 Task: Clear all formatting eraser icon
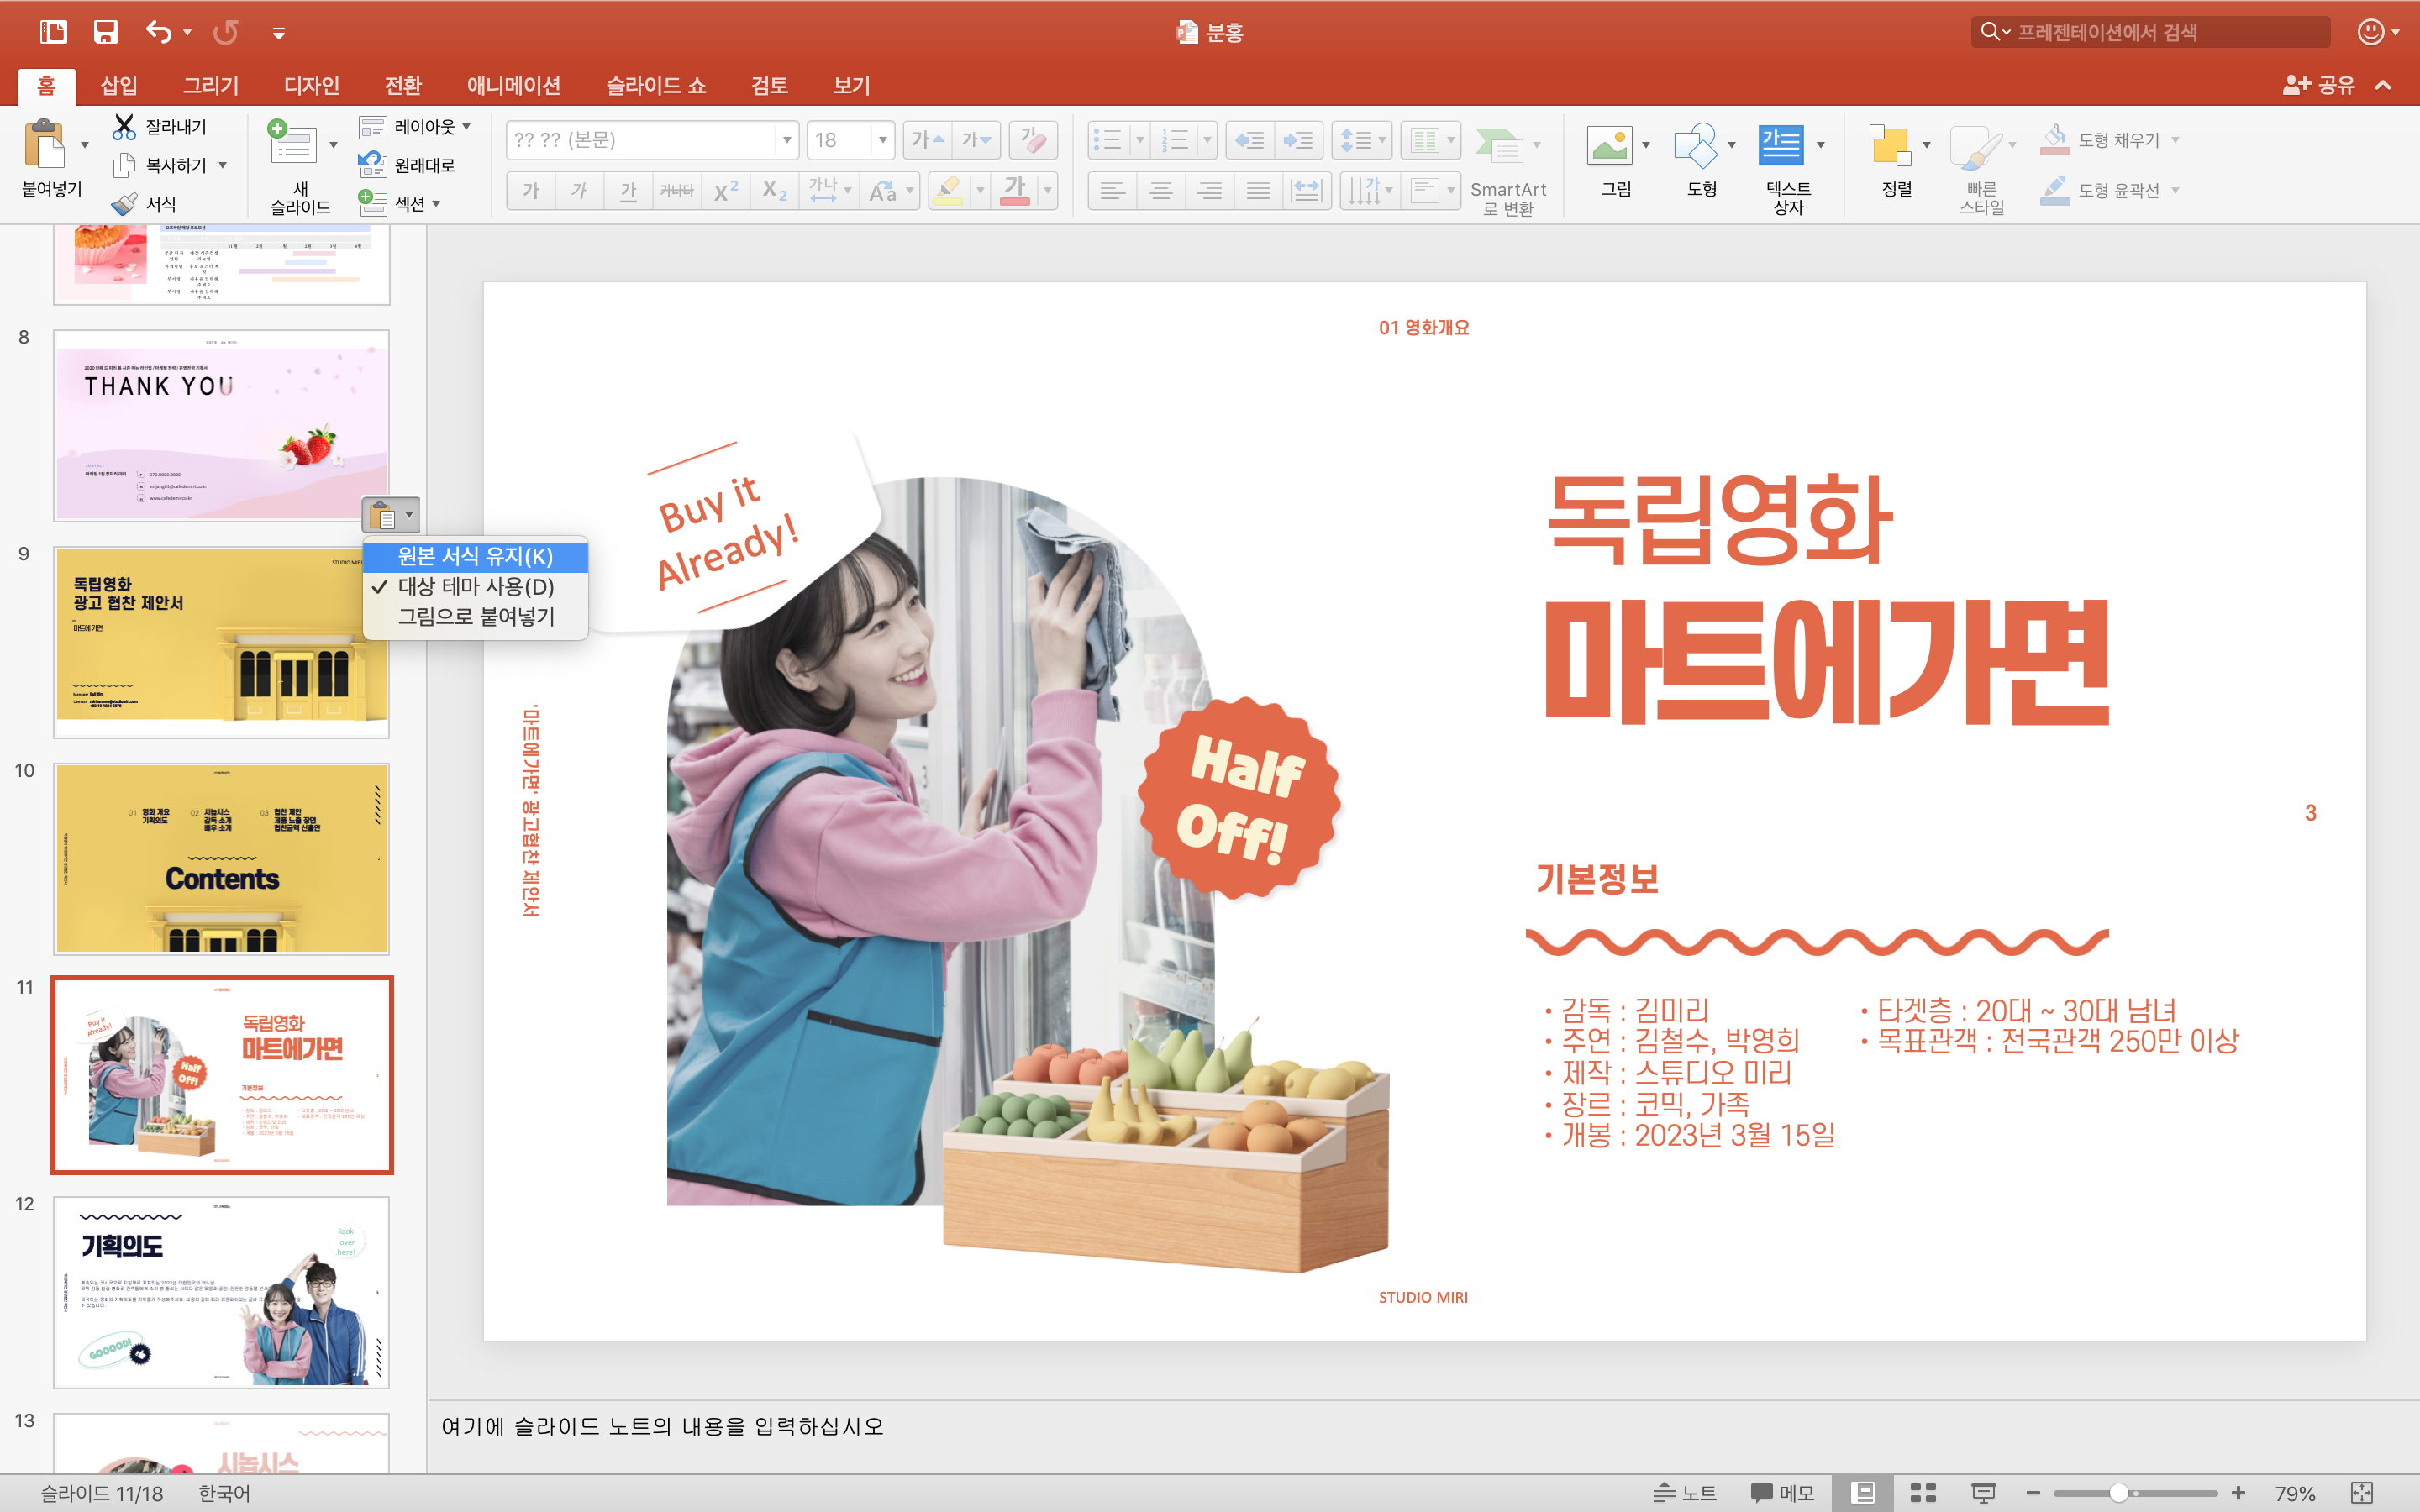coord(1033,140)
